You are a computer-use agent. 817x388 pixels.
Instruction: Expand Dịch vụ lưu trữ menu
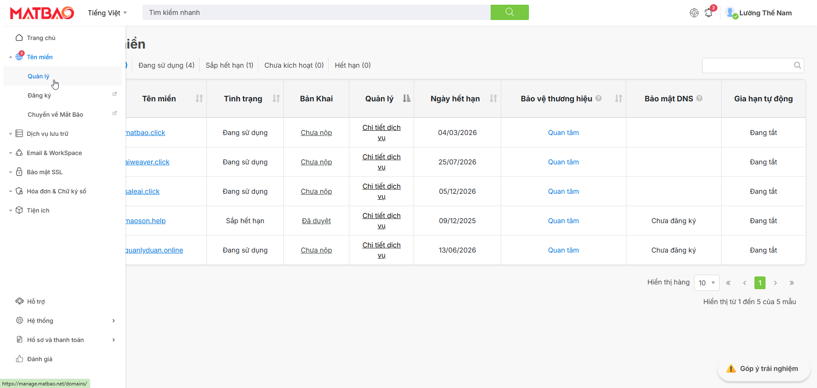(47, 134)
